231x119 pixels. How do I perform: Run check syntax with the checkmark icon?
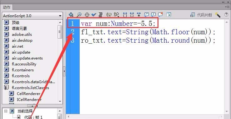(94, 15)
